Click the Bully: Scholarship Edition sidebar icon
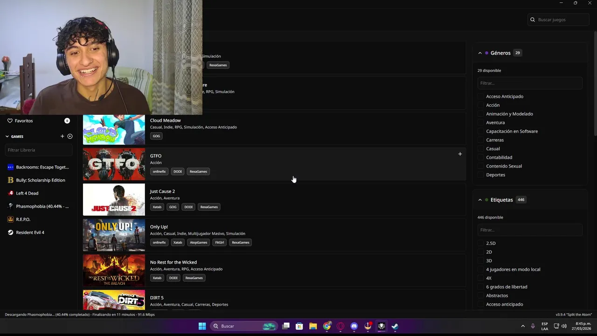Screen dimensions: 597x336 [x=11, y=180]
